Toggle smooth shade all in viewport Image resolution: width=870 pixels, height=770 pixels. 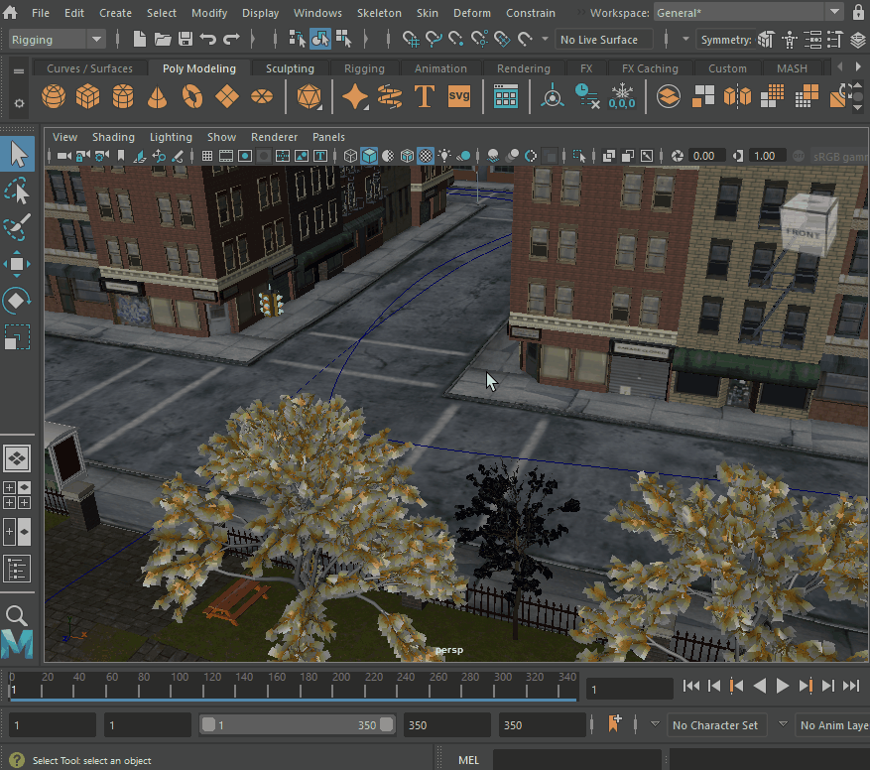click(369, 156)
